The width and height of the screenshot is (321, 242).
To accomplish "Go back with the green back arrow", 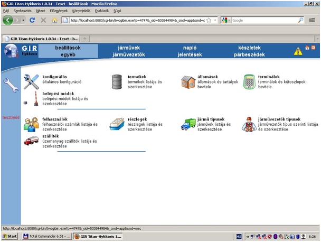I will click(8, 20).
